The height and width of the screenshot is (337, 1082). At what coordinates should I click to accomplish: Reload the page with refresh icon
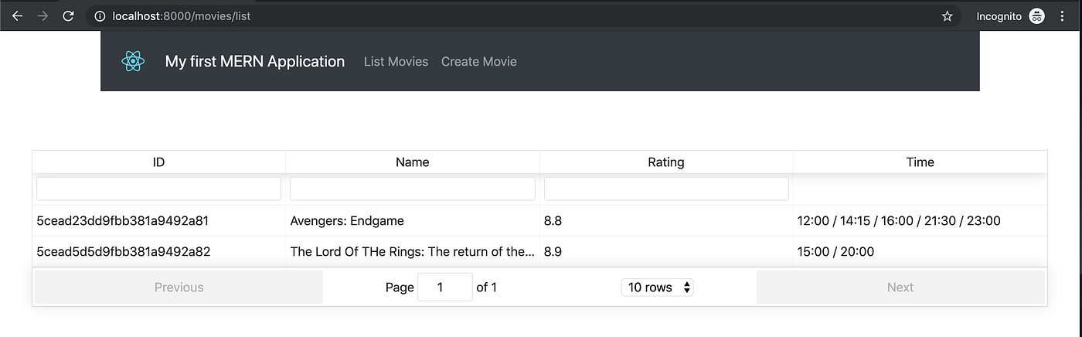click(68, 15)
